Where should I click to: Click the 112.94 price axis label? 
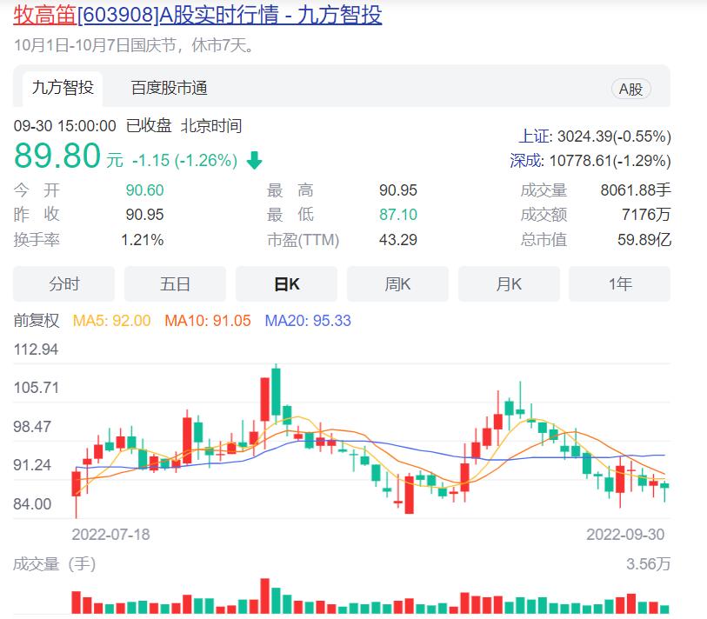36,349
